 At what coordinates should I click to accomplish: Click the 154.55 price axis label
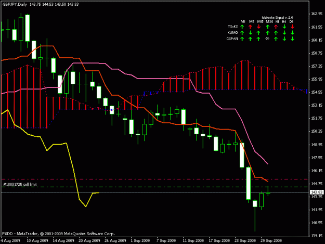(x=317, y=92)
